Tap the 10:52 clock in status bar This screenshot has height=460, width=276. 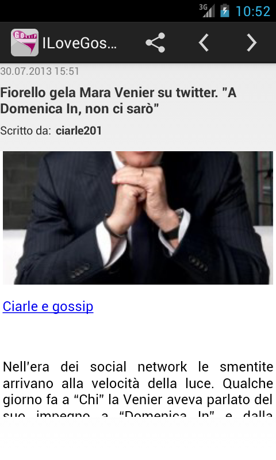(x=253, y=11)
